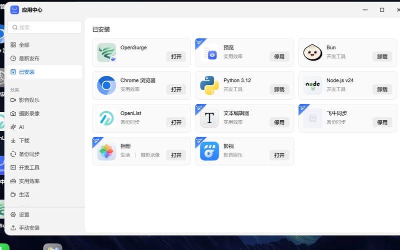This screenshot has height=250, width=400.
Task: Disable 文本编辑器 with 停用 button
Action: 279,122
